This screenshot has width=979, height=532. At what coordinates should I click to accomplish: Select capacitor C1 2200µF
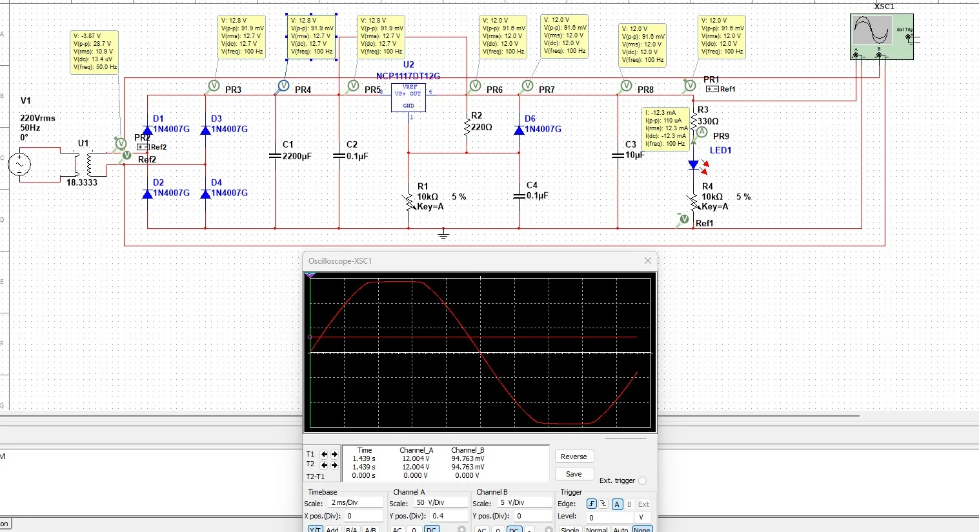click(275, 155)
